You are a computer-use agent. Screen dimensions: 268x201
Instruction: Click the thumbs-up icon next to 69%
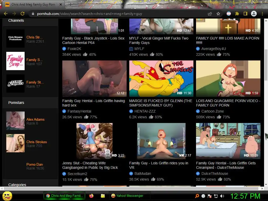(x=153, y=179)
